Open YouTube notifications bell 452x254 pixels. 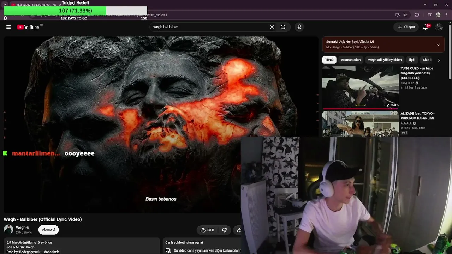pyautogui.click(x=426, y=27)
